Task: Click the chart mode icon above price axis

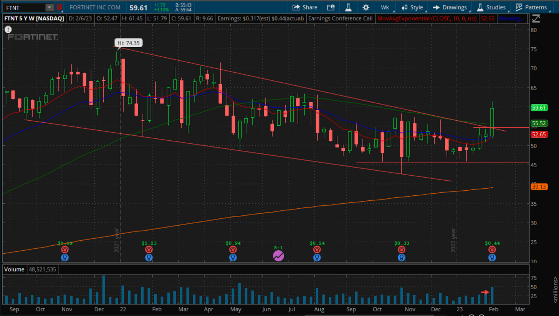Action: 536,18
